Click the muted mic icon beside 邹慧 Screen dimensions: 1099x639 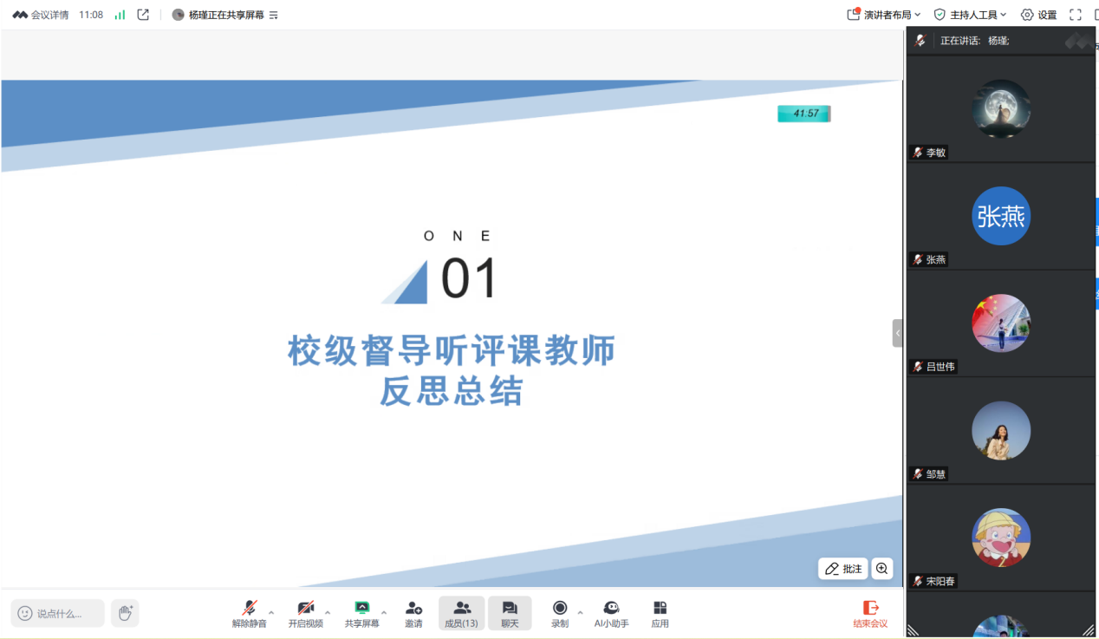[x=918, y=474]
